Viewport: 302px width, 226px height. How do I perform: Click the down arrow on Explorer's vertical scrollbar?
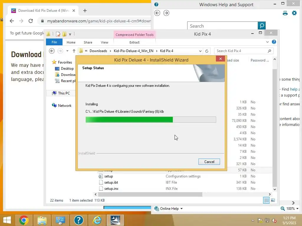pyautogui.click(x=275, y=189)
